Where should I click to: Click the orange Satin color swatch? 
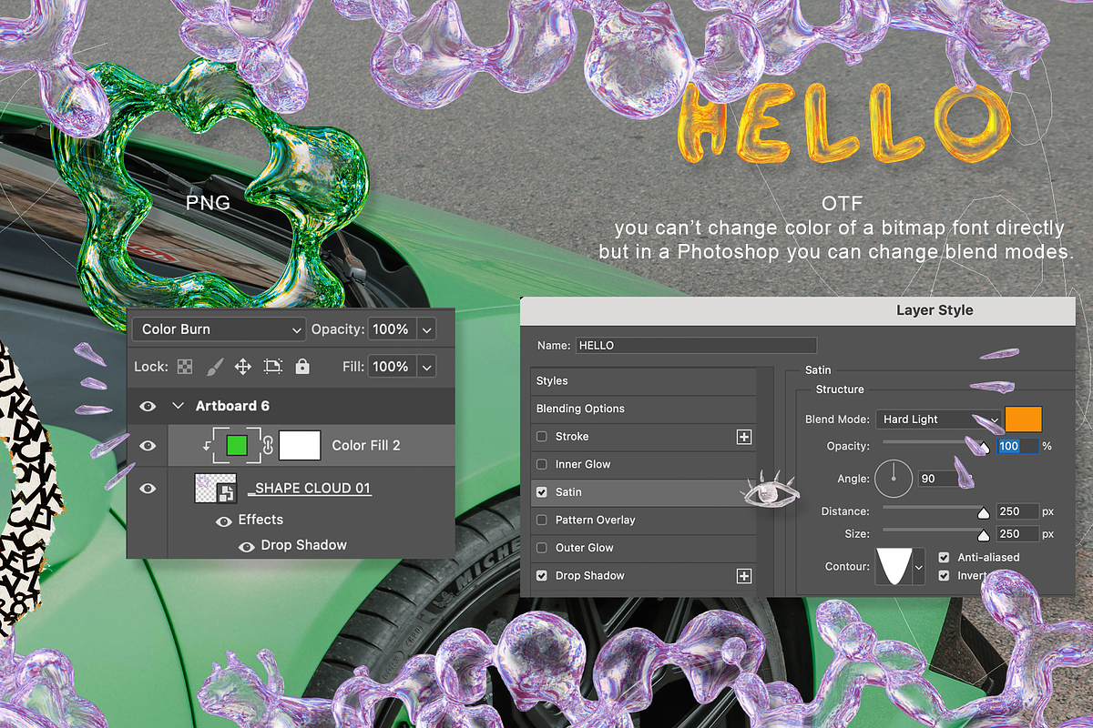(1024, 420)
